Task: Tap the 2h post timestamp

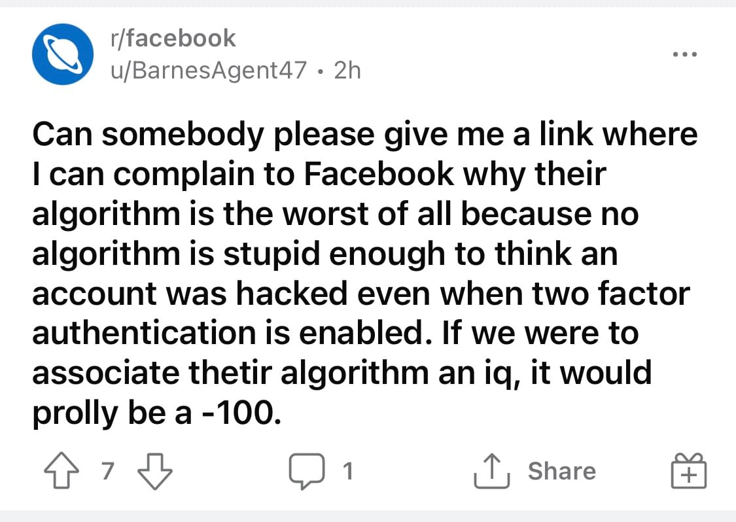Action: 347,70
